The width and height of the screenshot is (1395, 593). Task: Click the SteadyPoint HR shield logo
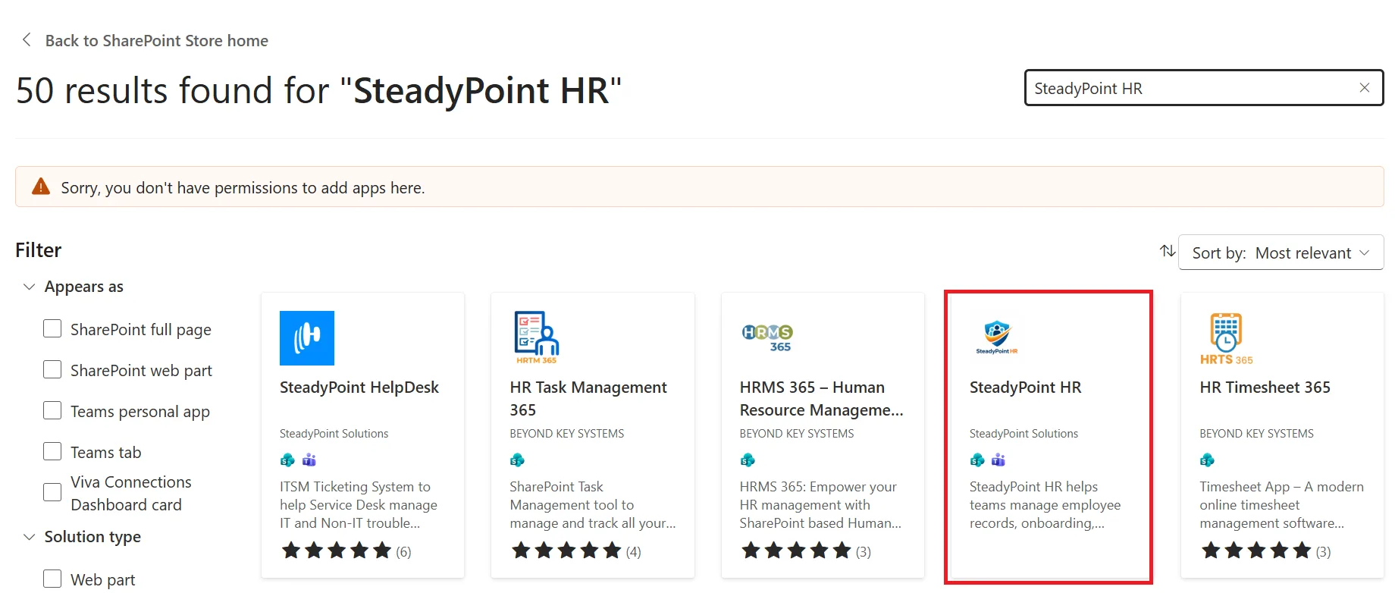pos(997,337)
